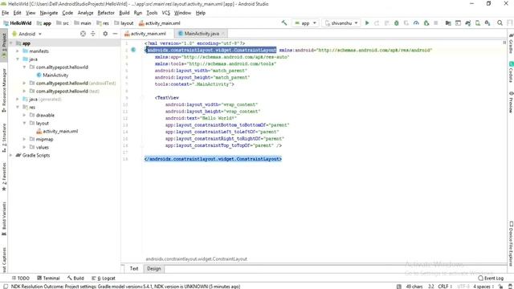Close the MainActivity.java tab
Screen dimensions: 514x289
(223, 34)
